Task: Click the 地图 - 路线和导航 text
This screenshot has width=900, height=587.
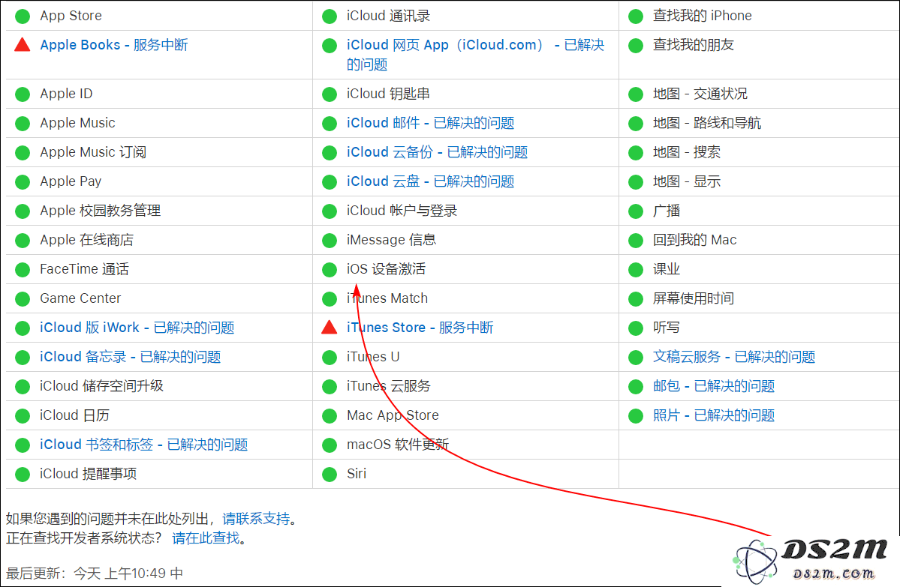Action: [707, 123]
